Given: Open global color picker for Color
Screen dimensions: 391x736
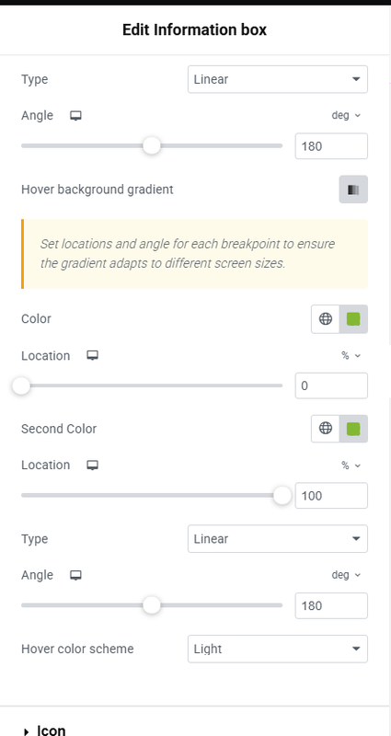Looking at the screenshot, I should (326, 319).
